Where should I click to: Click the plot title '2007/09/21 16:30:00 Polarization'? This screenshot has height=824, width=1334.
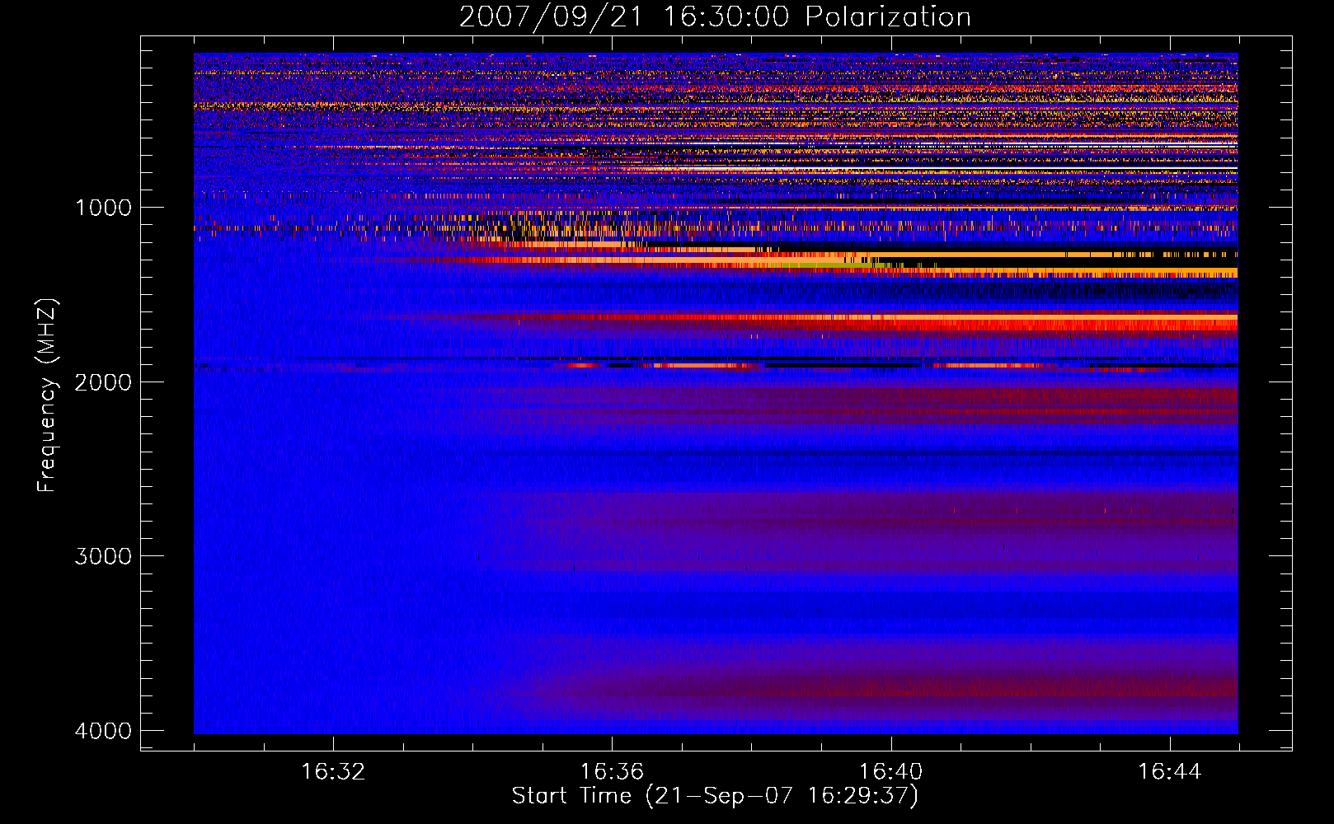click(715, 16)
